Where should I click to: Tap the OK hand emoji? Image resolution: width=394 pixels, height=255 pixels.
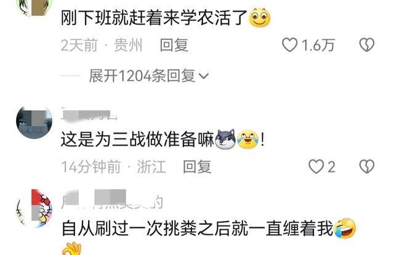point(71,249)
